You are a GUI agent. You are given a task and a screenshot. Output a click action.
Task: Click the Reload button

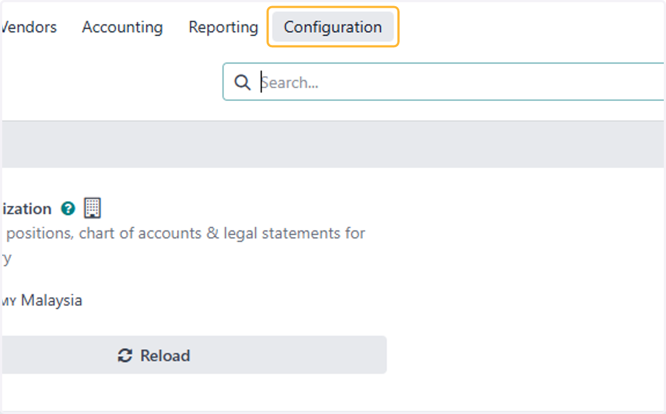pos(193,355)
